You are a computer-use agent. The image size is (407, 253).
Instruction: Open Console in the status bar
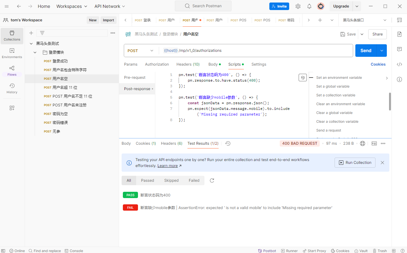tap(74, 251)
